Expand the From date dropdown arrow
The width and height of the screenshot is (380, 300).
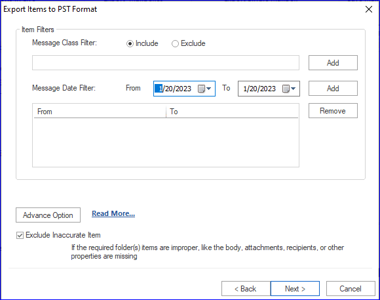click(x=208, y=89)
